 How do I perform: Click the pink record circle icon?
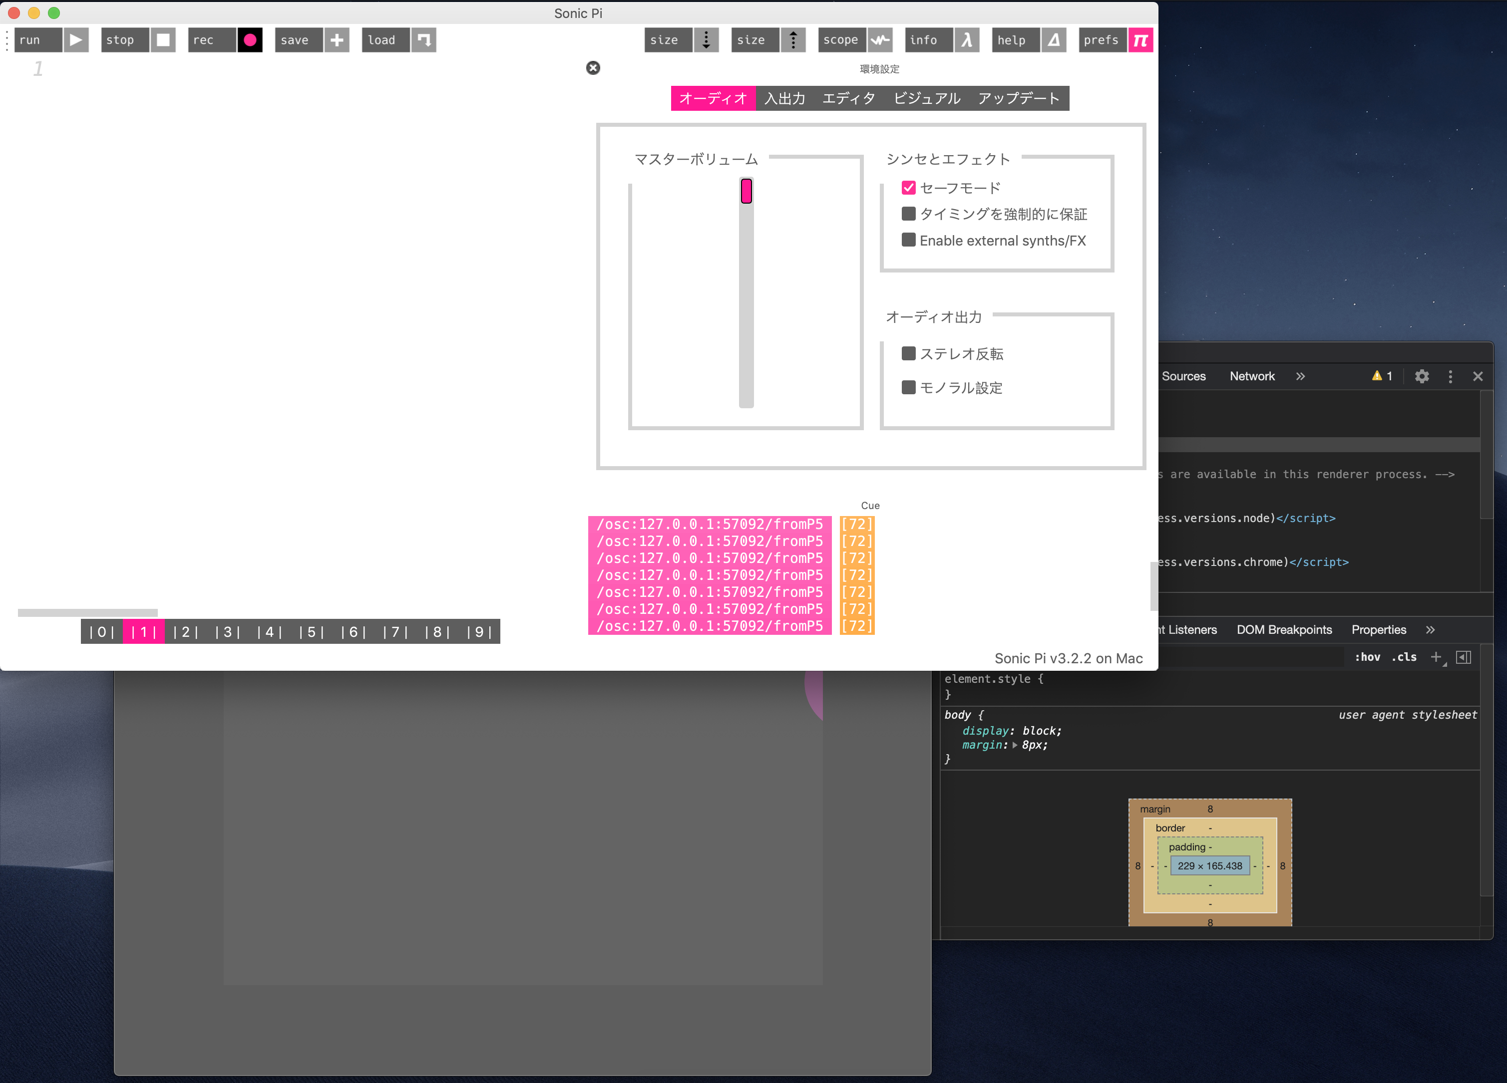[x=250, y=40]
